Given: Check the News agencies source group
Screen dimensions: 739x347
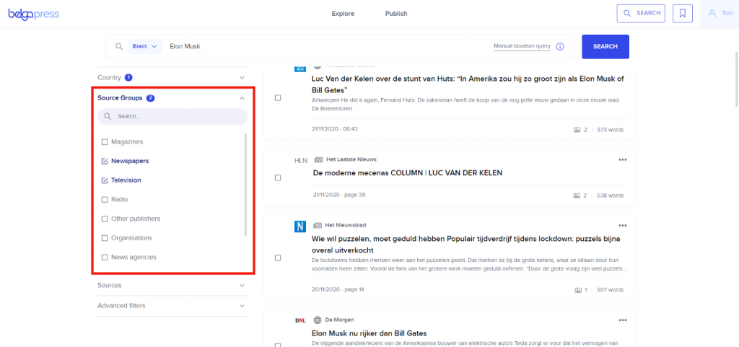Looking at the screenshot, I should (105, 258).
